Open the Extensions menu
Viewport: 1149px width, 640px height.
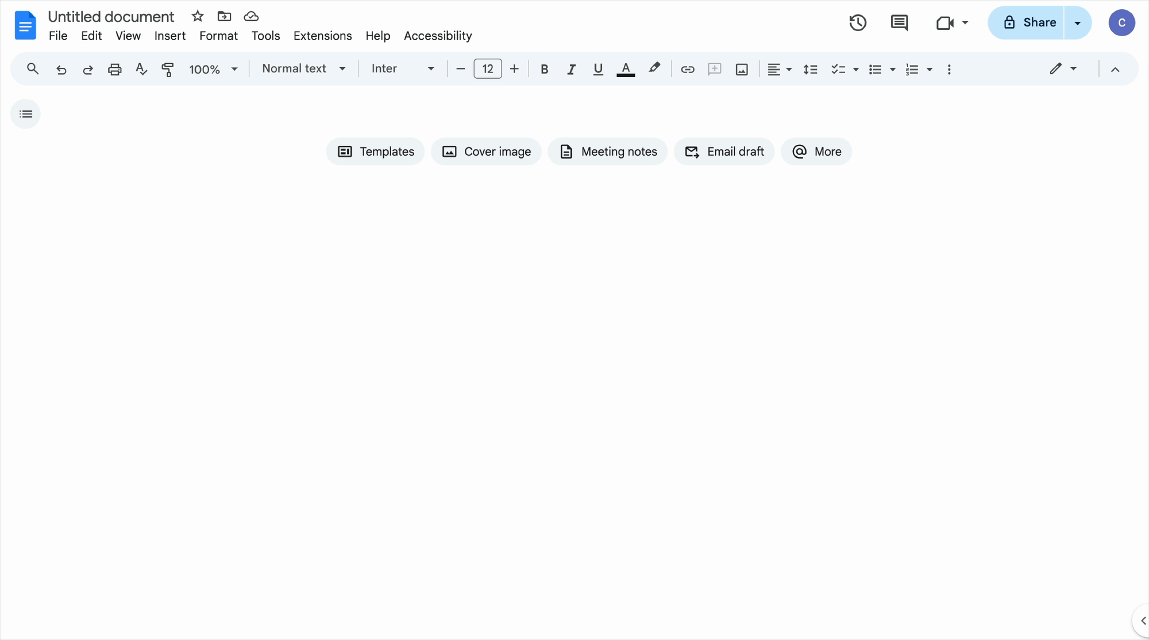(322, 36)
